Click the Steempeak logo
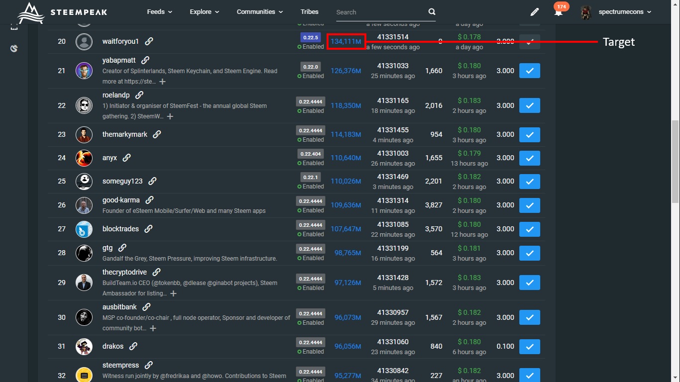This screenshot has width=680, height=382. click(62, 12)
